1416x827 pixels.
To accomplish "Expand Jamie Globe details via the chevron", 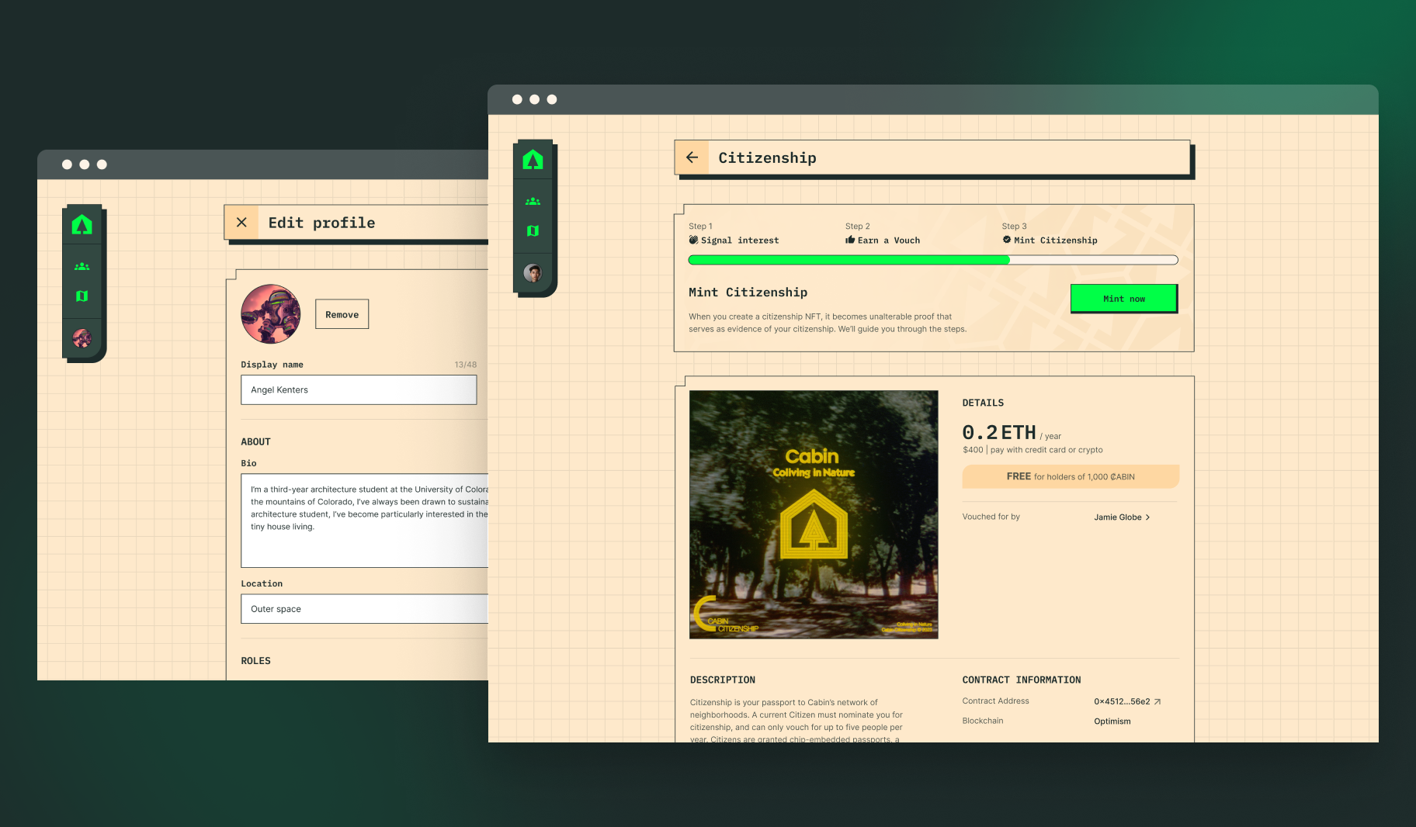I will (1149, 517).
